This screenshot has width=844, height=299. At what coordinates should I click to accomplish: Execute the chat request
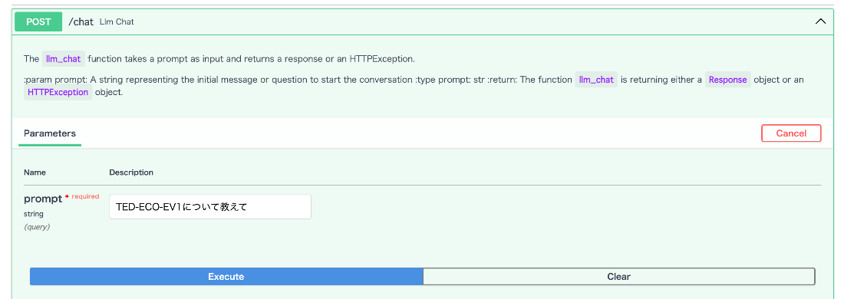click(226, 277)
